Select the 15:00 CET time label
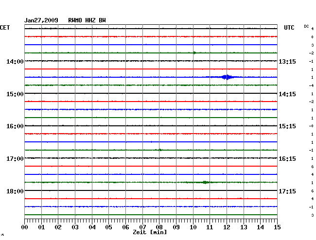This screenshot has width=316, height=240. coord(15,94)
